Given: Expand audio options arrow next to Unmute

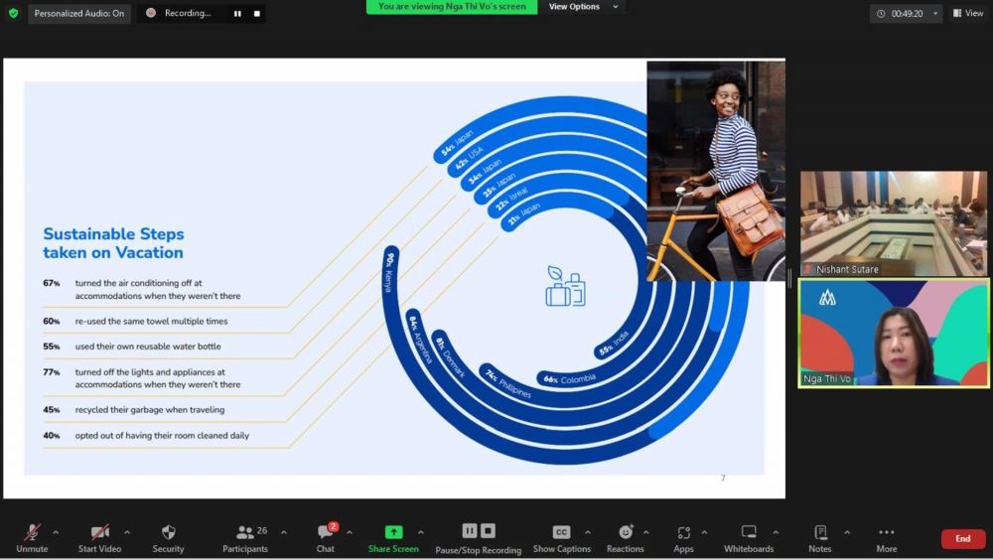Looking at the screenshot, I should pyautogui.click(x=56, y=532).
